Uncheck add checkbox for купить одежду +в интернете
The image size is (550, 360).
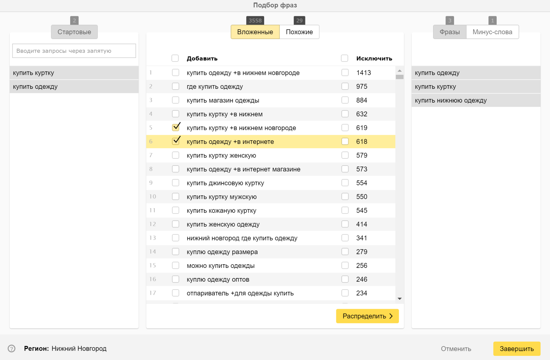(x=176, y=141)
